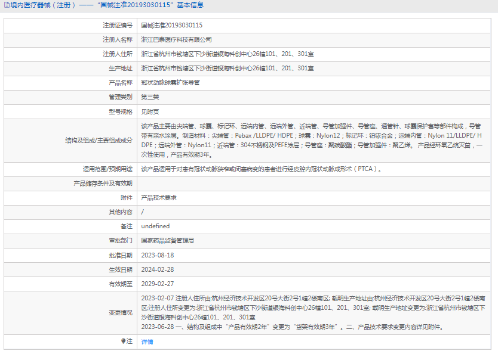Select the 见附页 value
The width and height of the screenshot is (498, 351).
pyautogui.click(x=150, y=111)
